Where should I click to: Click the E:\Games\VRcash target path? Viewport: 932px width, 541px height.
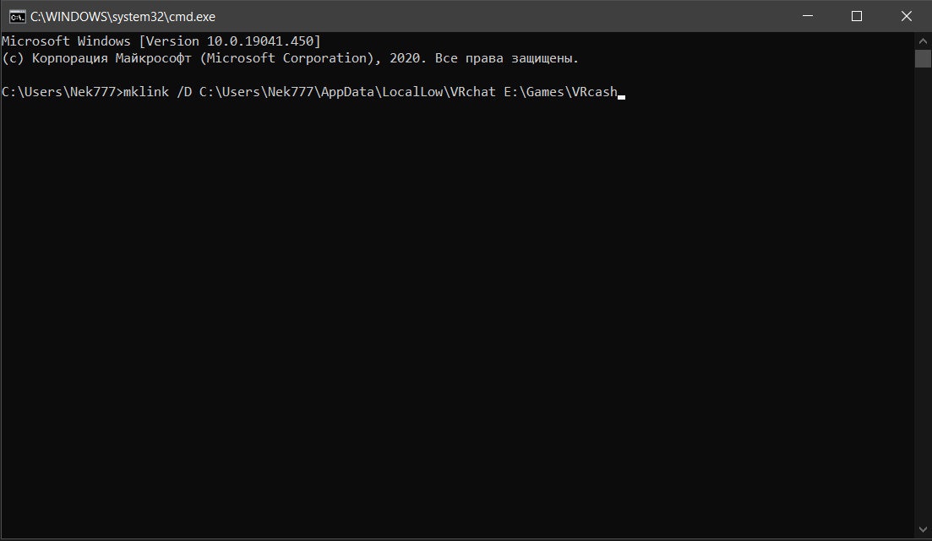point(559,93)
